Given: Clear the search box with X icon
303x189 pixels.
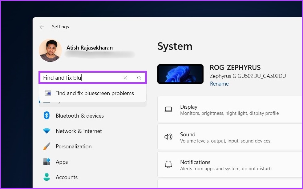Looking at the screenshot, I should pyautogui.click(x=125, y=78).
